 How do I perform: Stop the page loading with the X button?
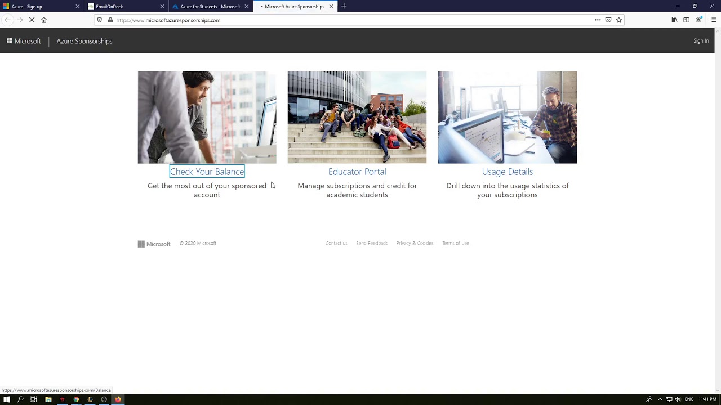click(32, 20)
